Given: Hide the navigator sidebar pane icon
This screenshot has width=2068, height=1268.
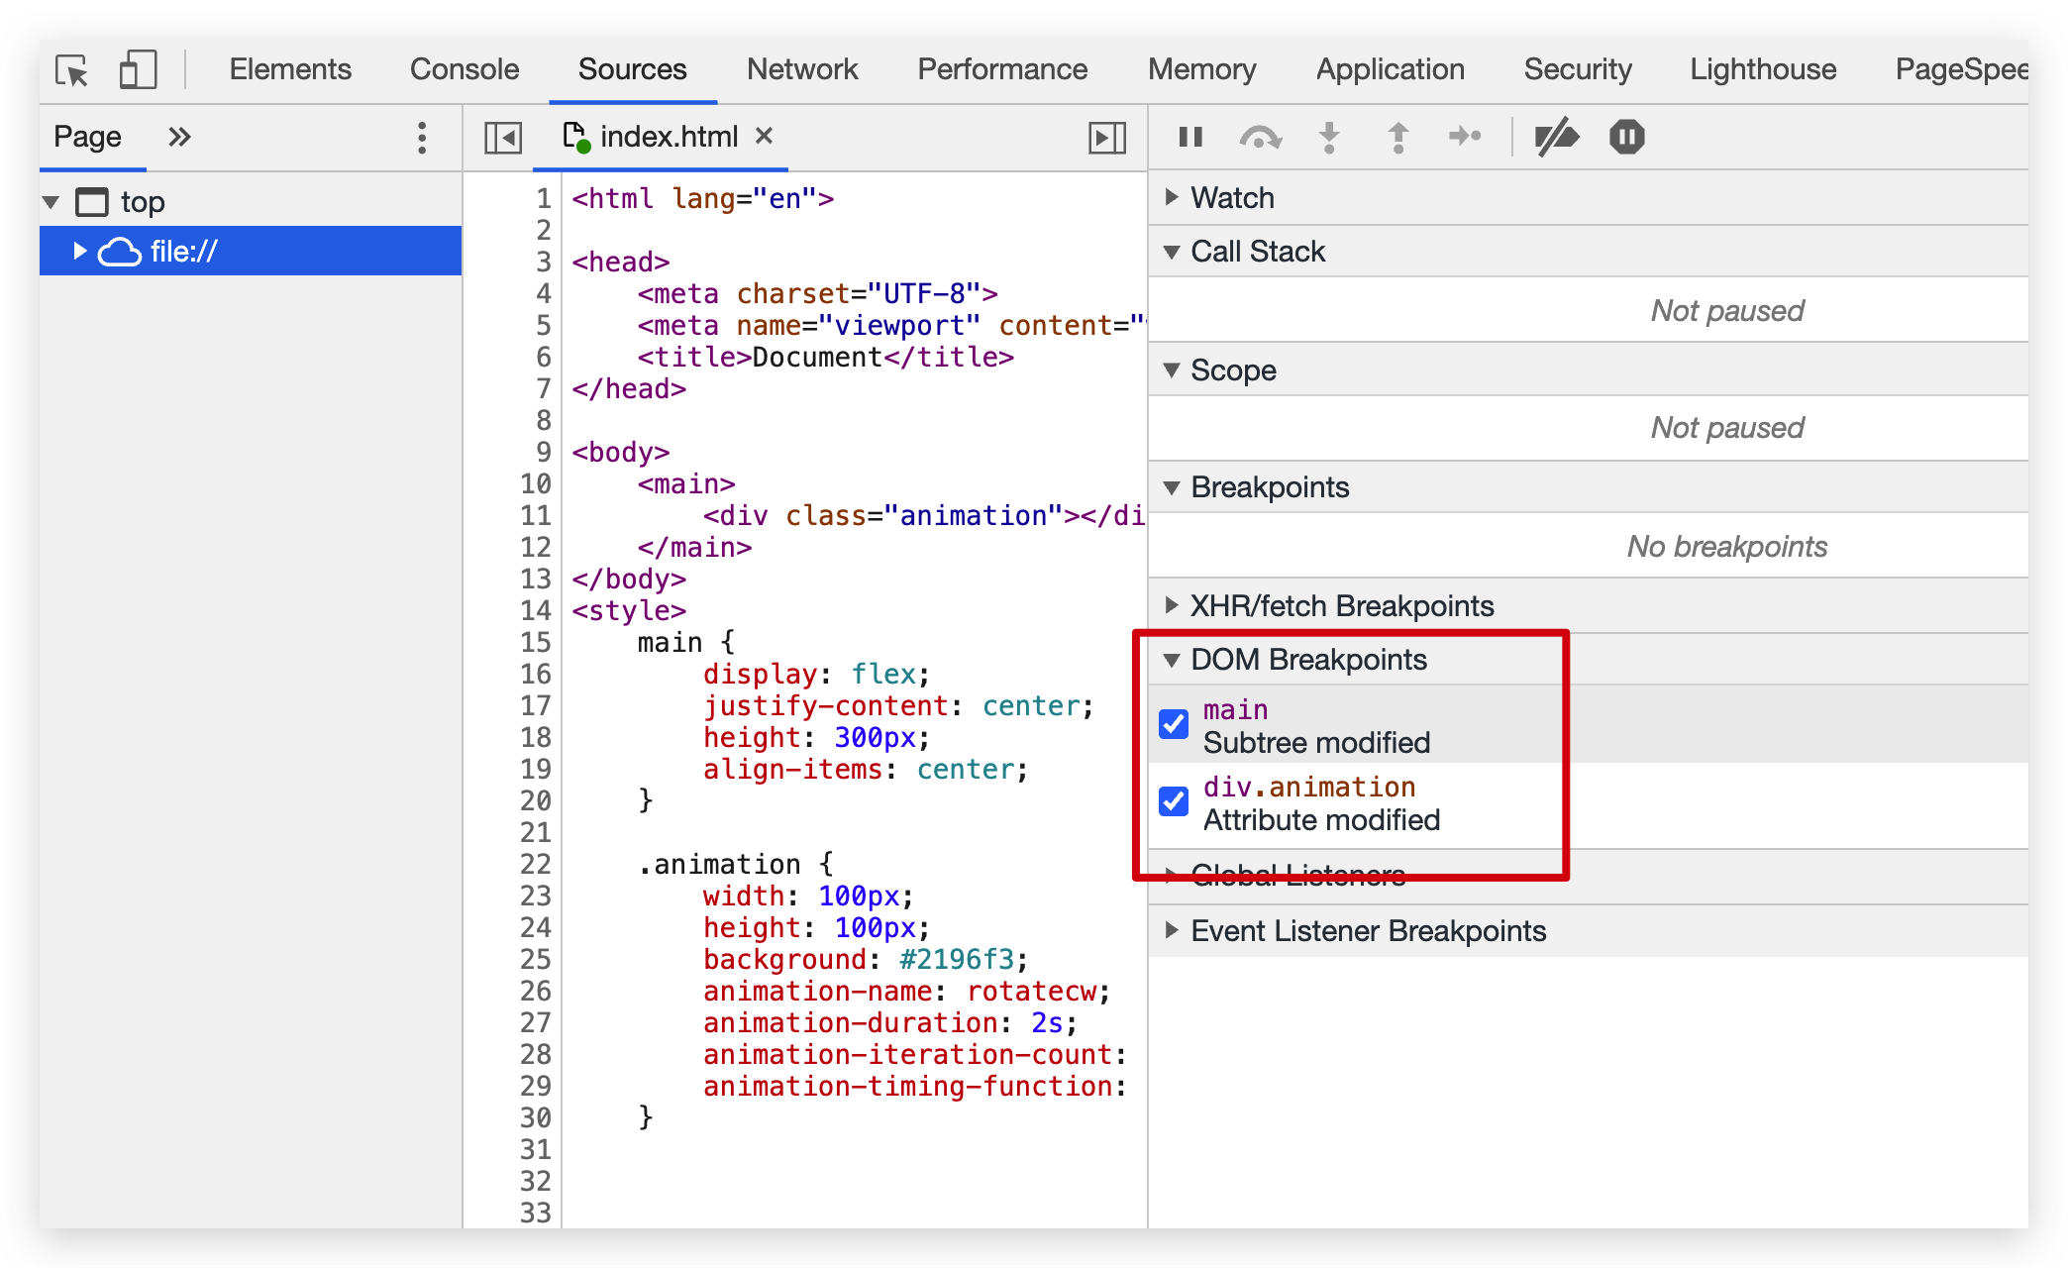Looking at the screenshot, I should click(x=503, y=137).
